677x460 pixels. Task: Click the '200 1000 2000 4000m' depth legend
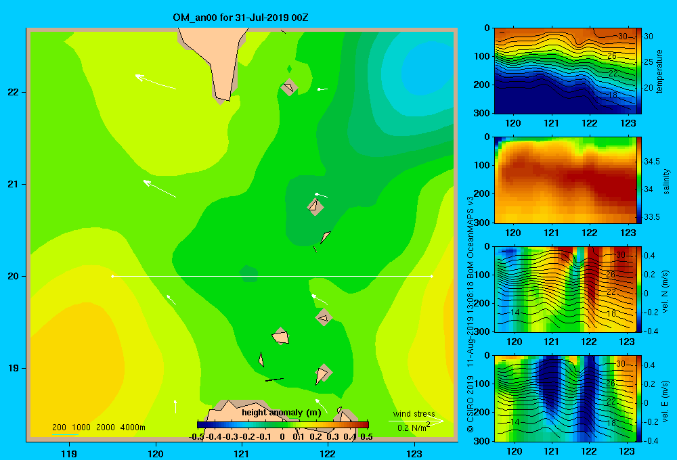pos(98,428)
